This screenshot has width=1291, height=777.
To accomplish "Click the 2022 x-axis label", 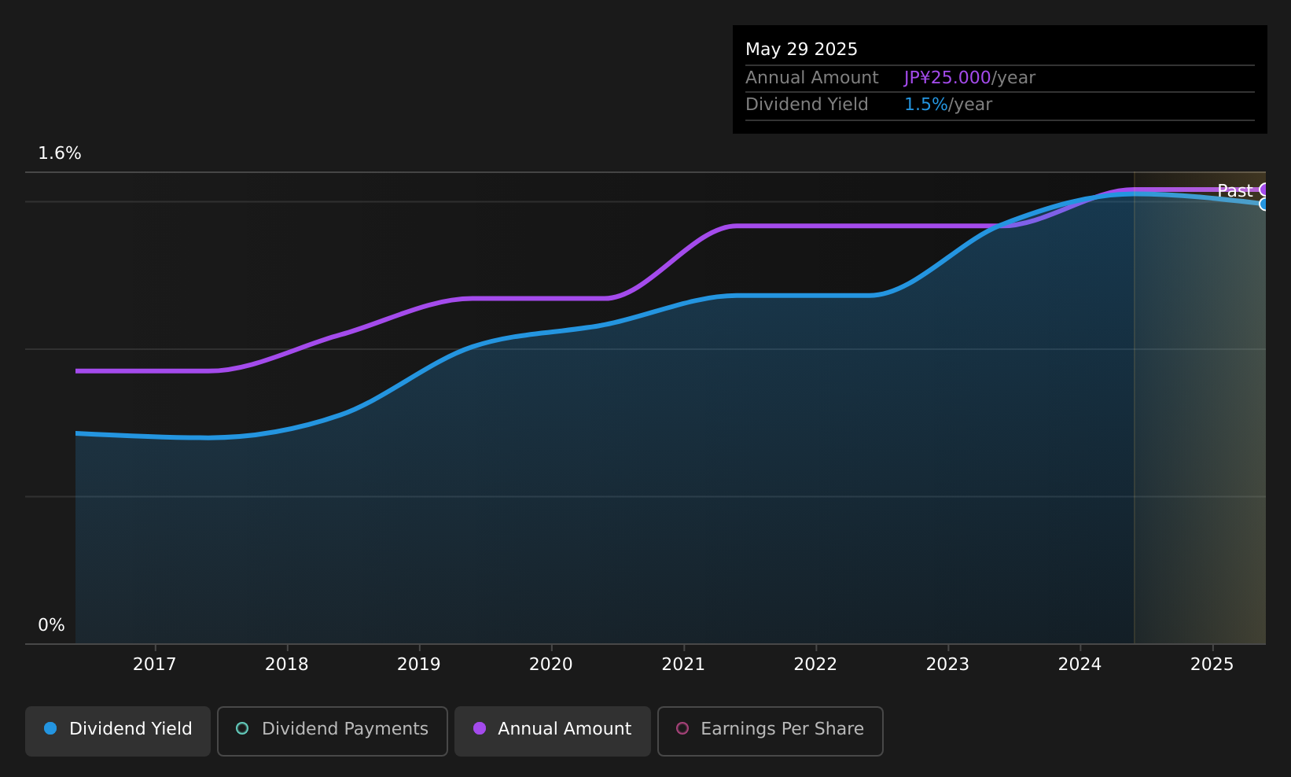I will (x=815, y=665).
